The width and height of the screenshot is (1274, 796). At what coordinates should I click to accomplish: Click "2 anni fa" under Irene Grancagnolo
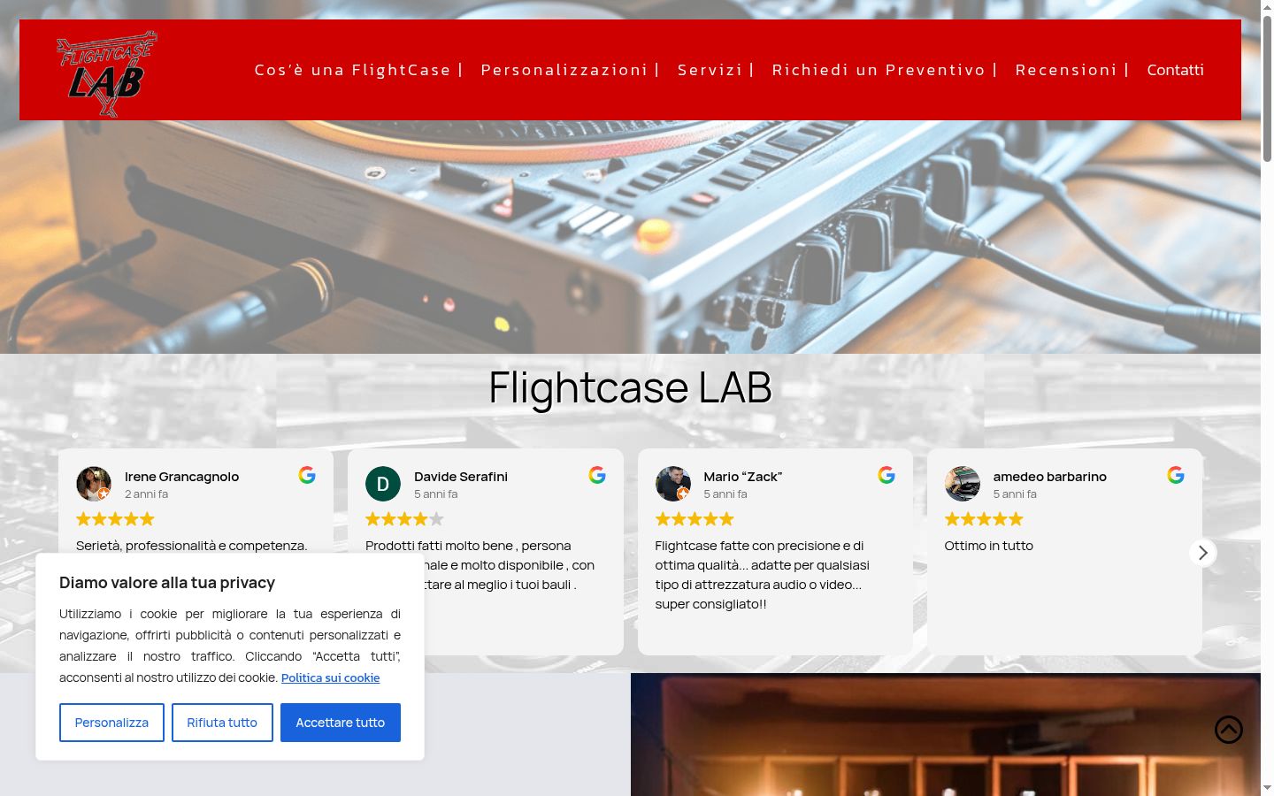click(x=146, y=494)
